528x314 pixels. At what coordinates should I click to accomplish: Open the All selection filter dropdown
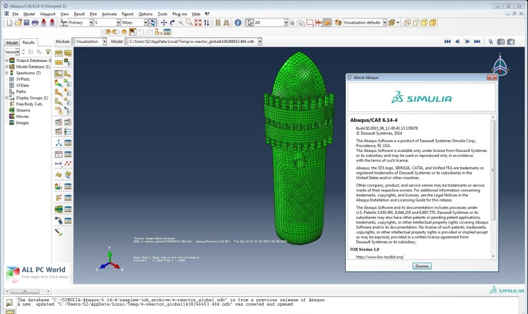pos(286,22)
